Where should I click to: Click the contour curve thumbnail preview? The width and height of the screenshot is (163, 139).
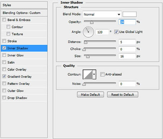click(88, 74)
